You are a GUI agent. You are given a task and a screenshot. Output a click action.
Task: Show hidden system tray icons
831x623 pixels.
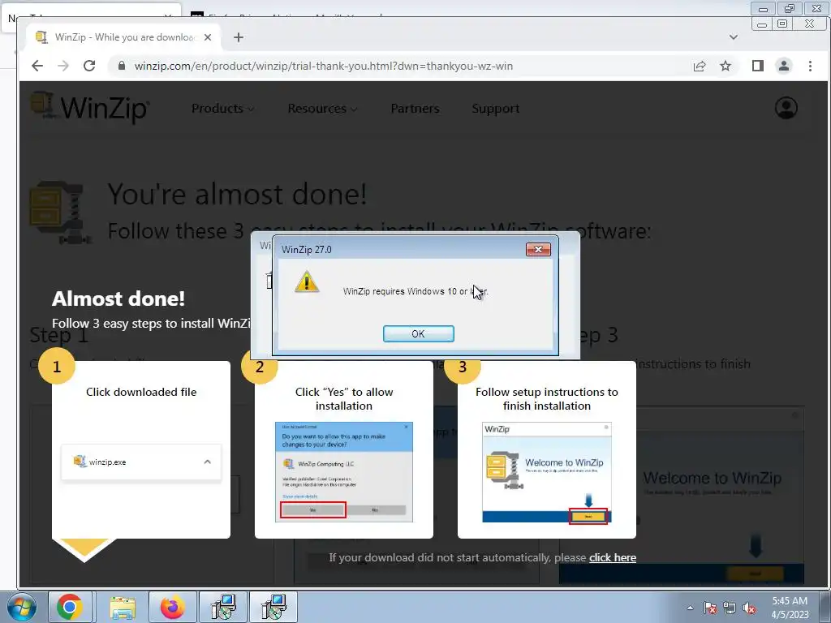click(690, 608)
